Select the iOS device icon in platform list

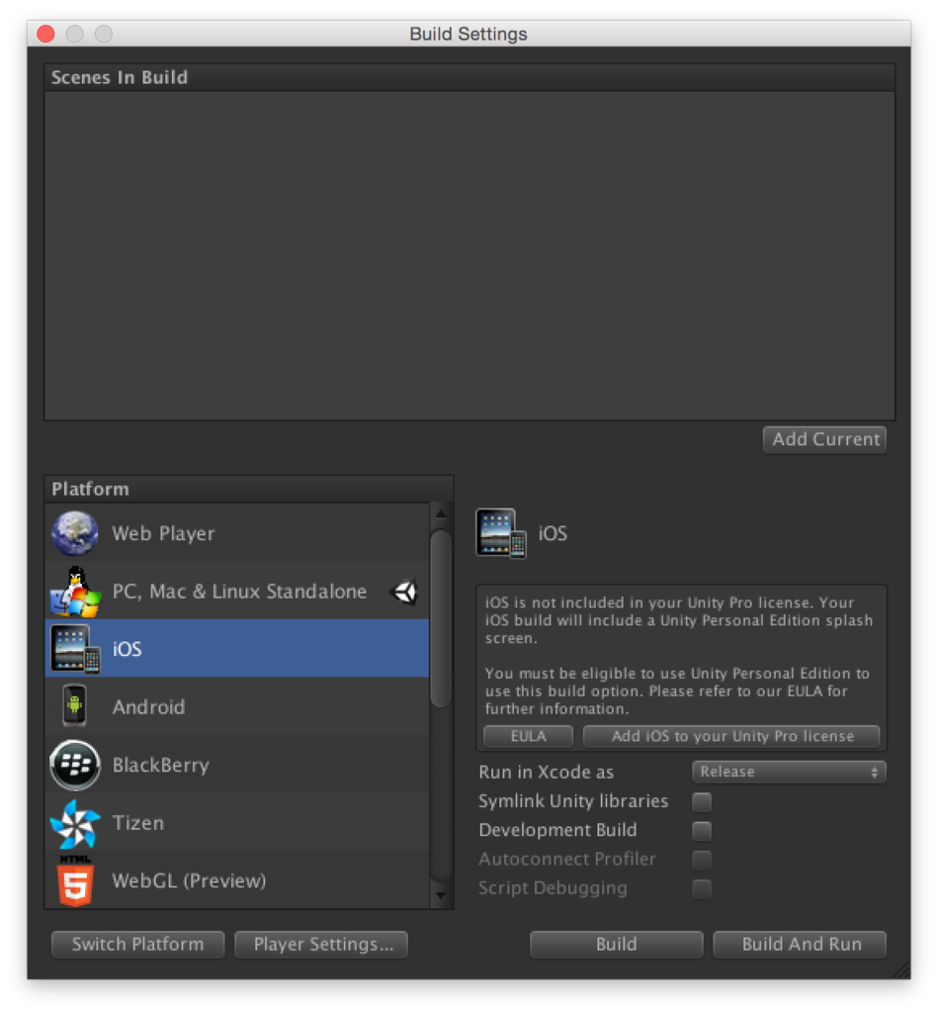pyautogui.click(x=75, y=649)
